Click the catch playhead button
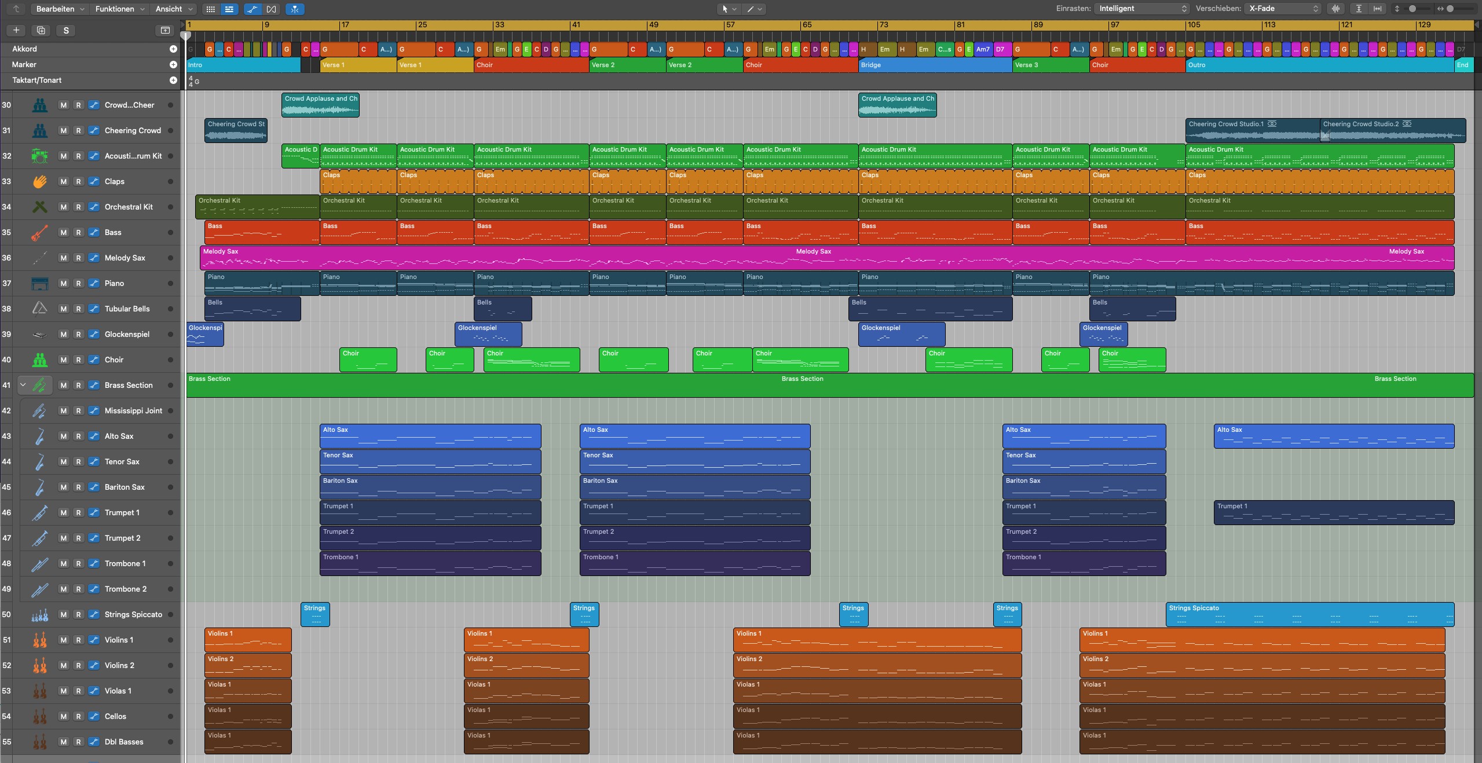Viewport: 1482px width, 763px height. (295, 9)
